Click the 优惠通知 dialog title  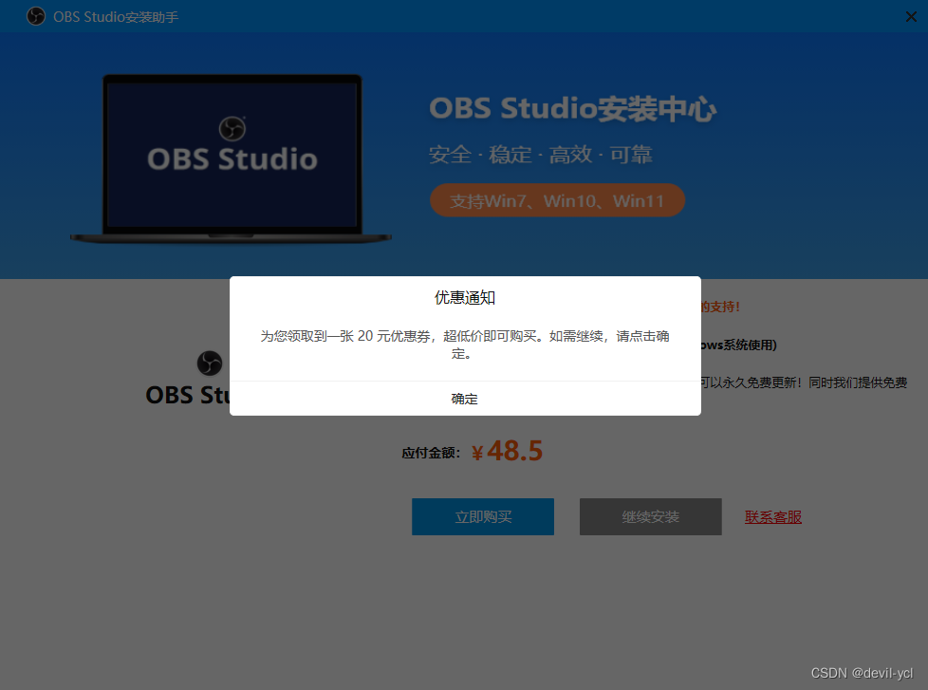click(464, 297)
